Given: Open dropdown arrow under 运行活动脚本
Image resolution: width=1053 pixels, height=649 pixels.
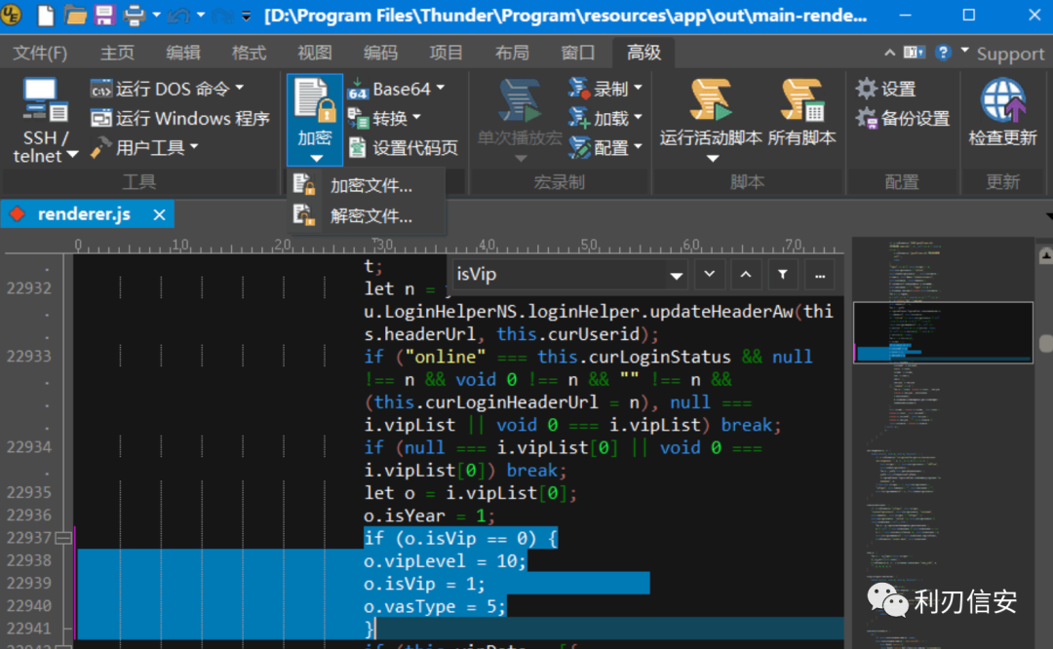Looking at the screenshot, I should point(713,159).
